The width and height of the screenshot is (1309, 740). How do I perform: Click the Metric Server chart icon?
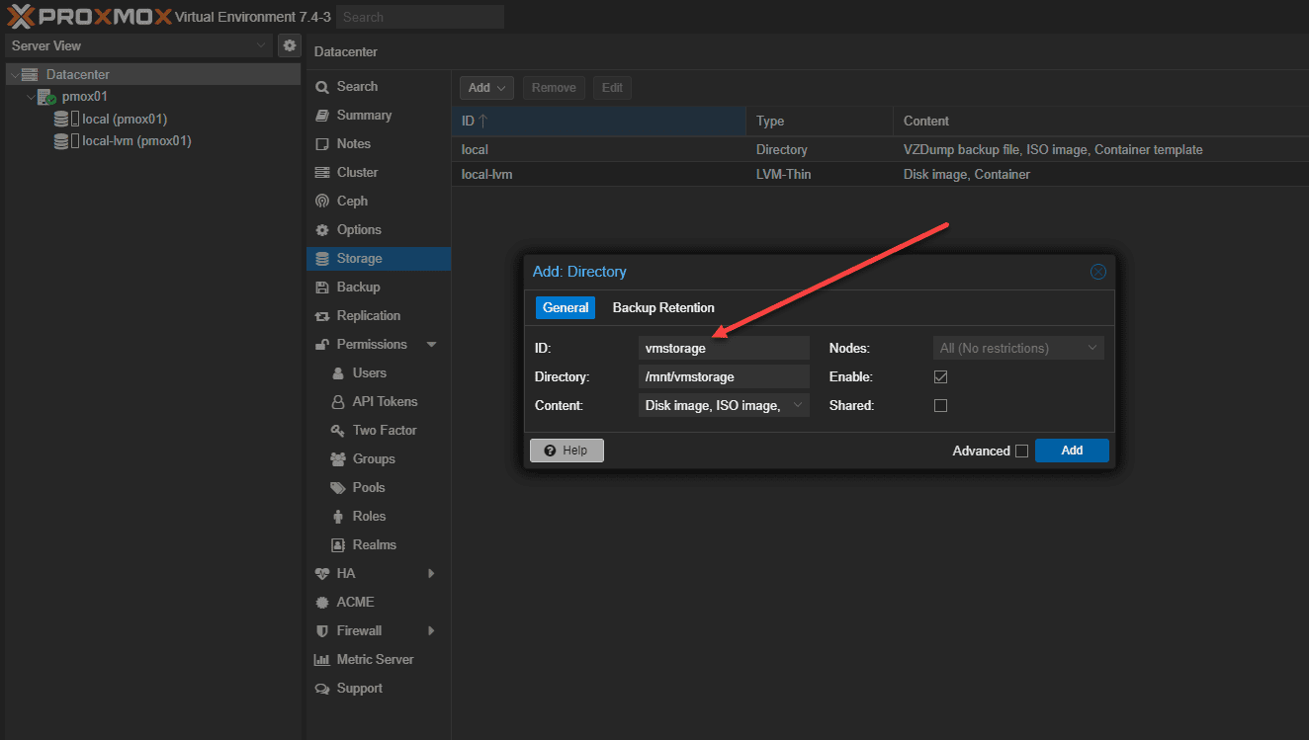(322, 660)
